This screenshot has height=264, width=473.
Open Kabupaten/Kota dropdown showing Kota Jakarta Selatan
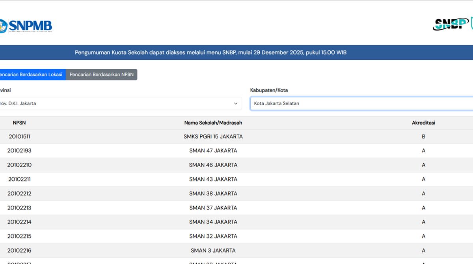click(361, 104)
